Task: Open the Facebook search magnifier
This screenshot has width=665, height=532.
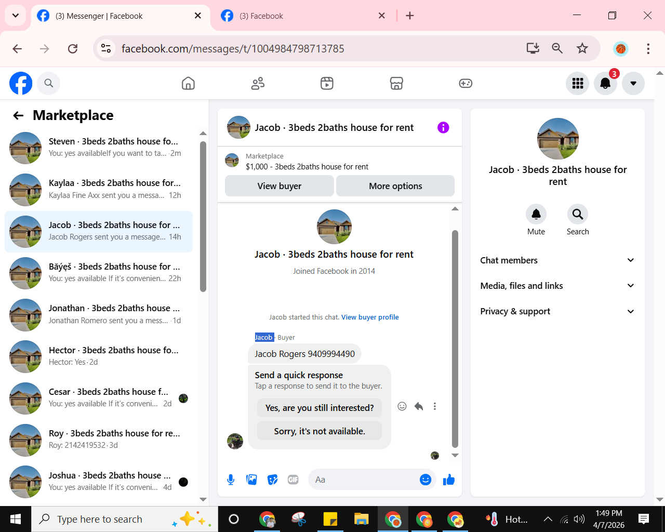Action: pyautogui.click(x=49, y=83)
